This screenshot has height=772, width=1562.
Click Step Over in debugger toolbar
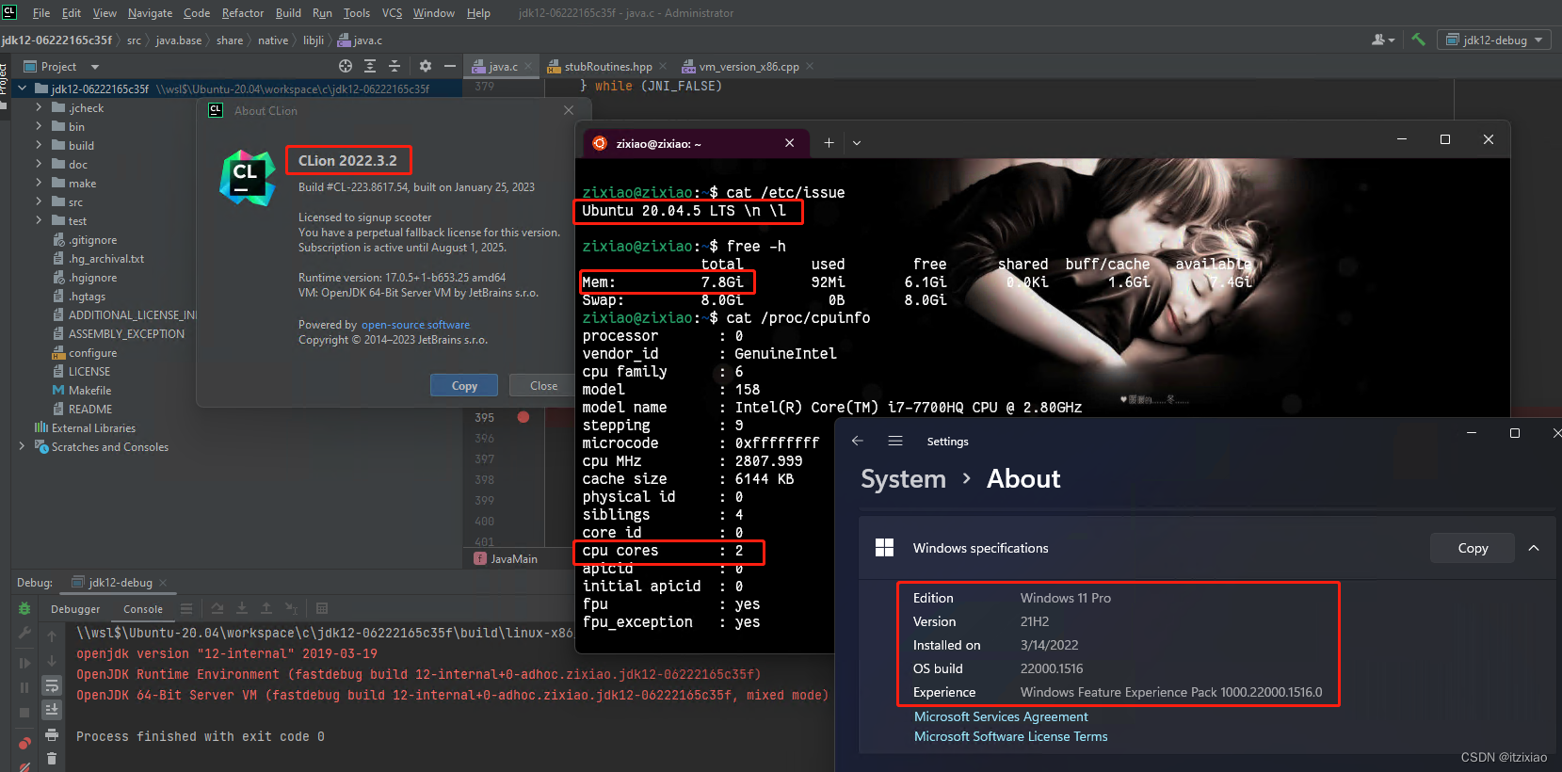pyautogui.click(x=217, y=608)
